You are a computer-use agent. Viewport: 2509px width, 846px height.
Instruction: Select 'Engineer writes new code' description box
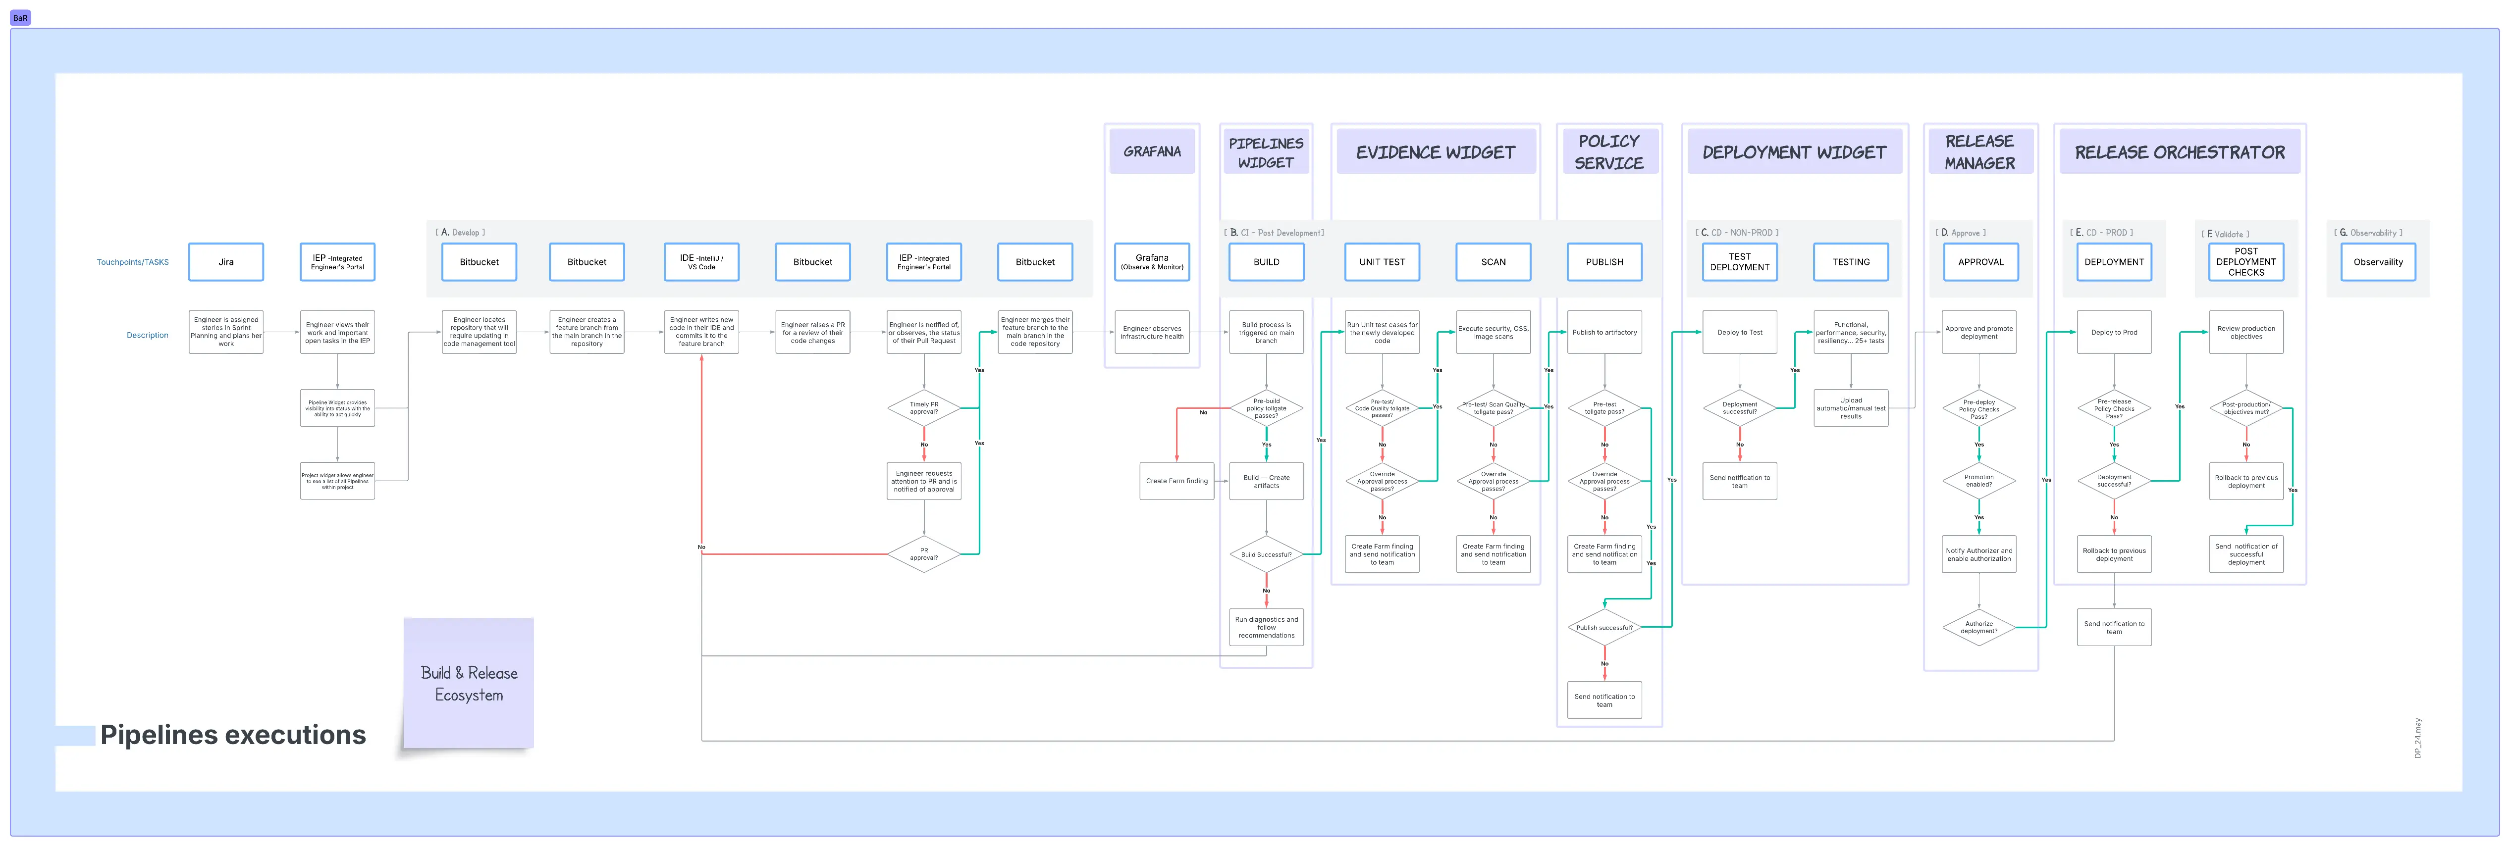tap(701, 332)
